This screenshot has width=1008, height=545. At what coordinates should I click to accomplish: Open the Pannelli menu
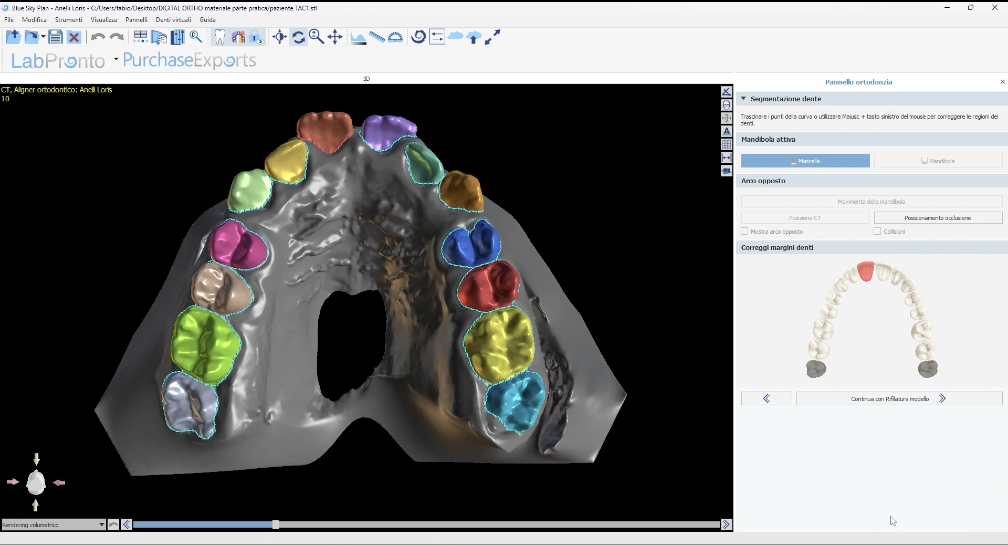pos(136,20)
